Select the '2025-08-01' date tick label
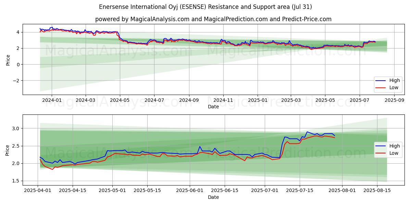Screen dimensions: 411x205 pyautogui.click(x=342, y=191)
